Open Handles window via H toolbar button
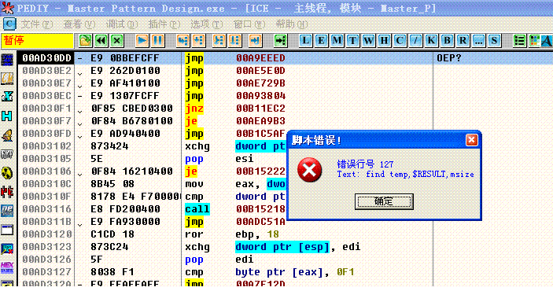The width and height of the screenshot is (553, 302). click(384, 41)
